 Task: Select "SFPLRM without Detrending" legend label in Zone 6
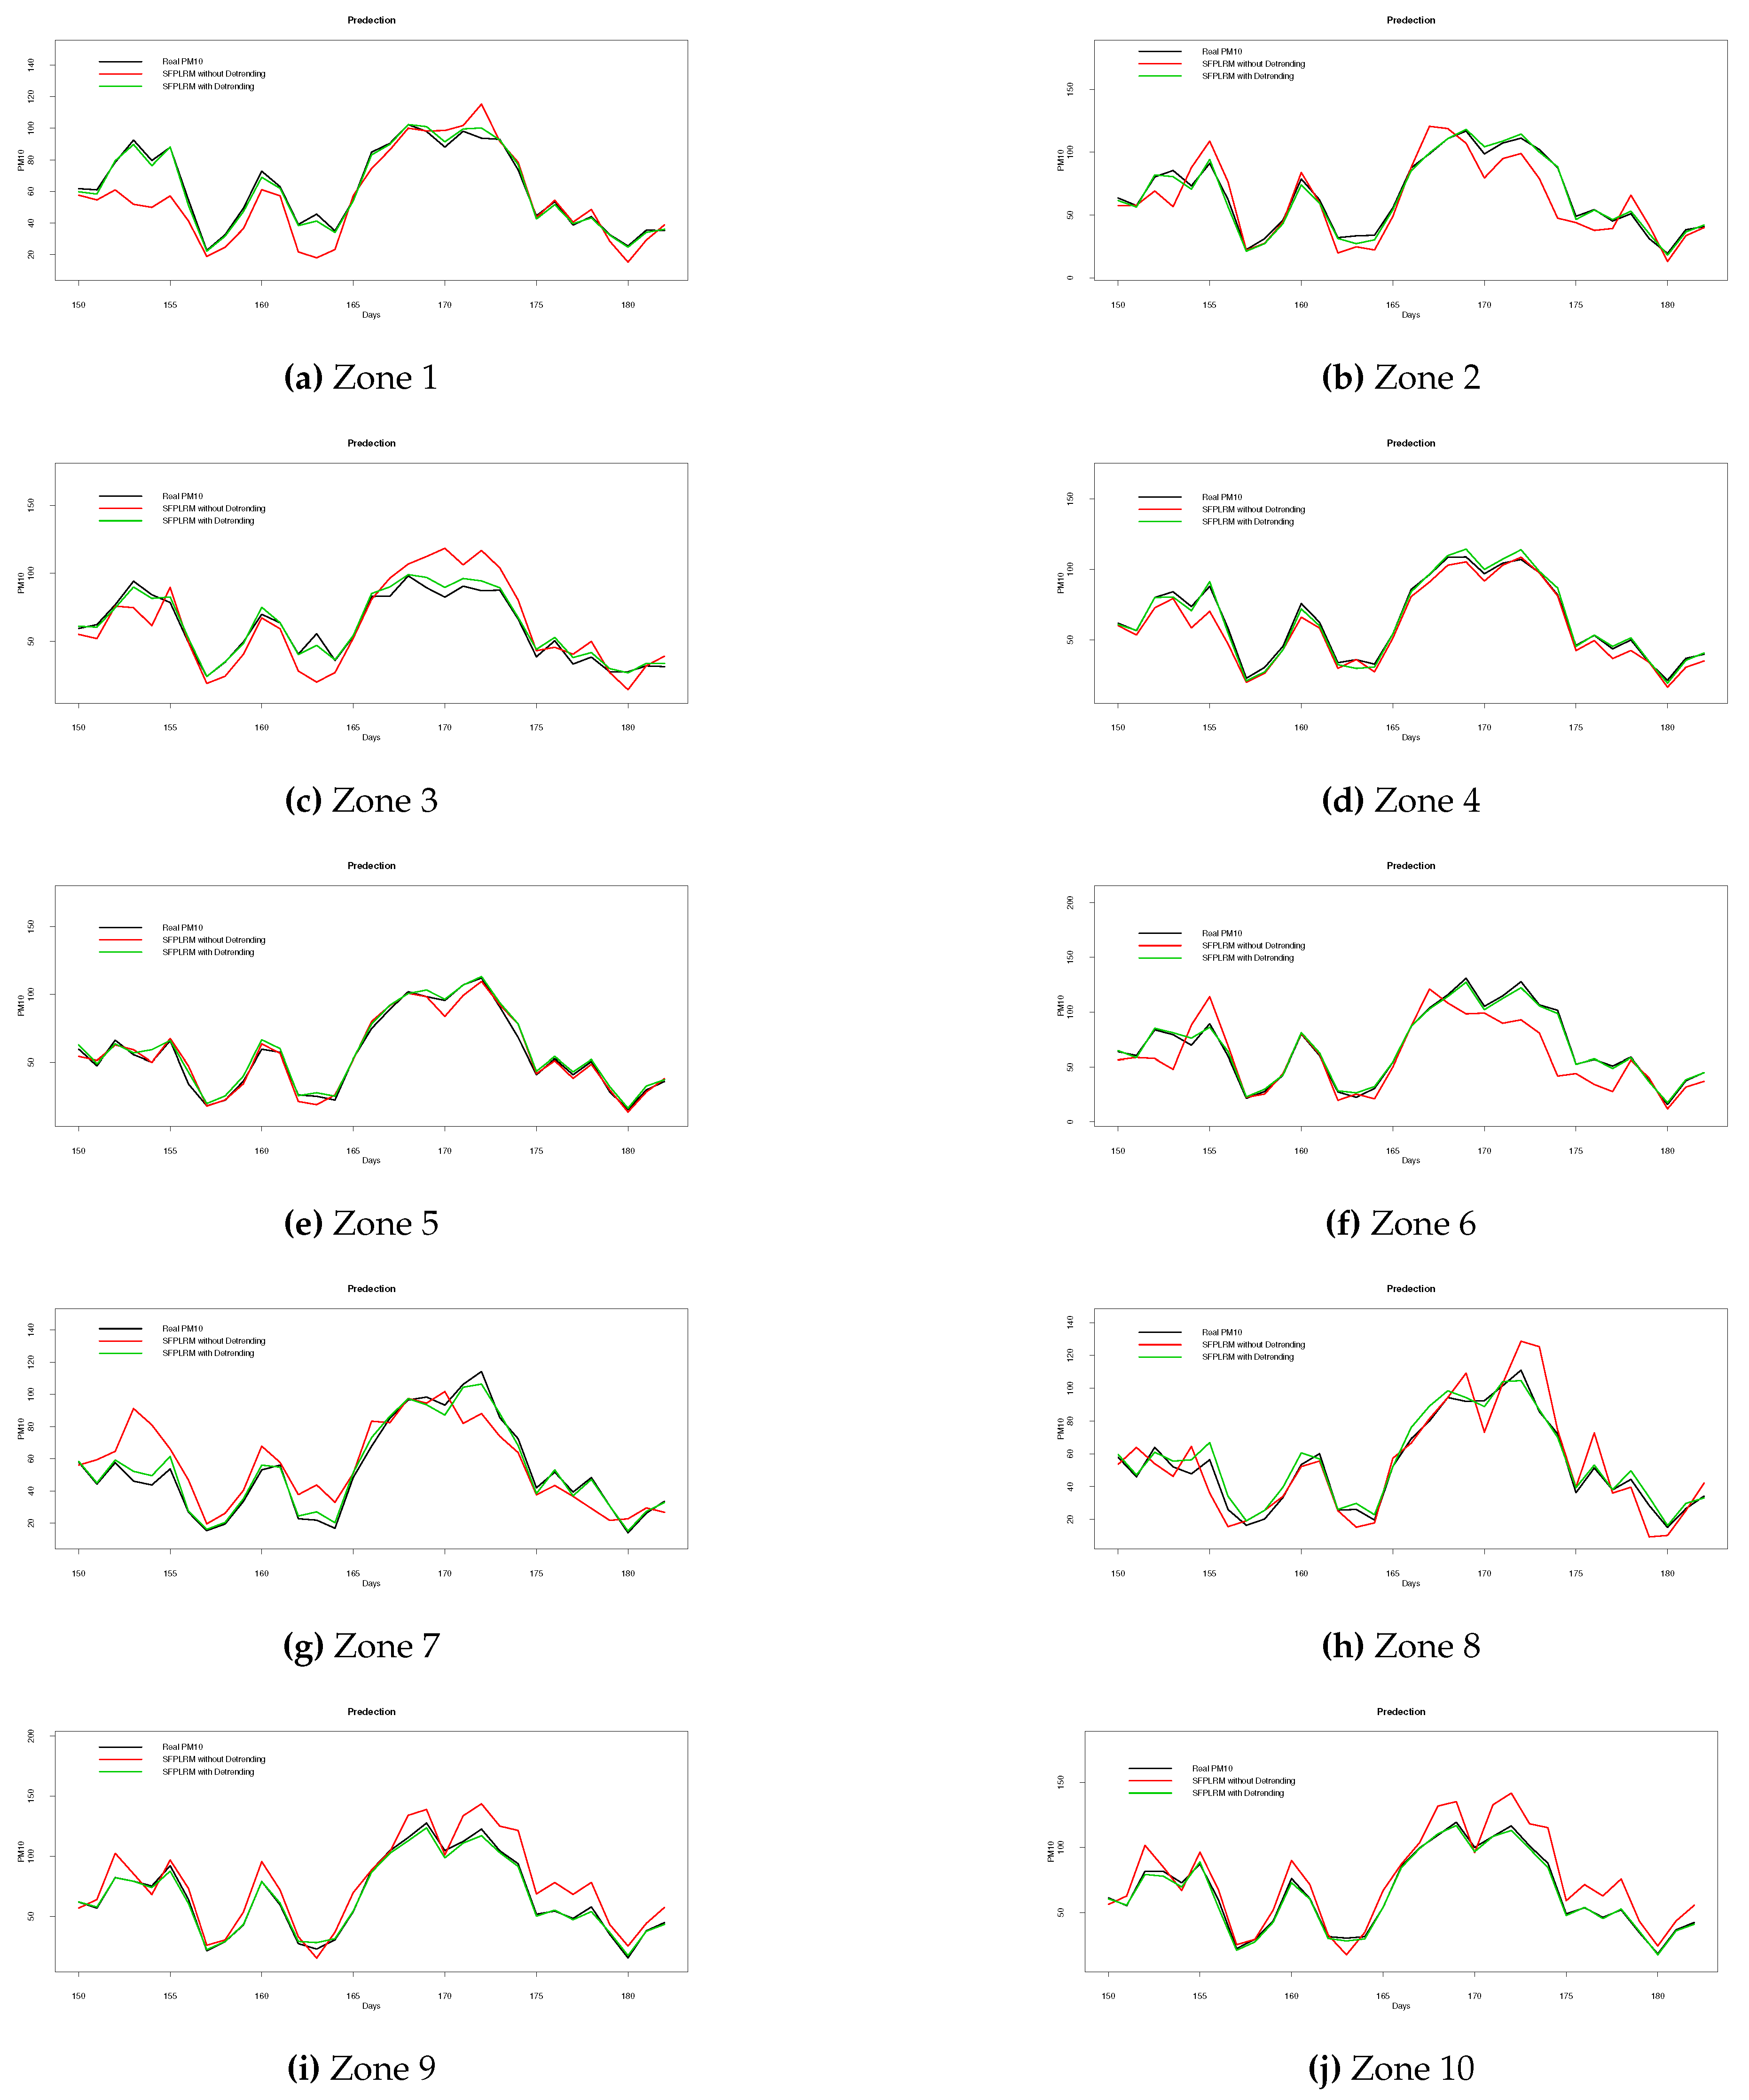[1253, 945]
